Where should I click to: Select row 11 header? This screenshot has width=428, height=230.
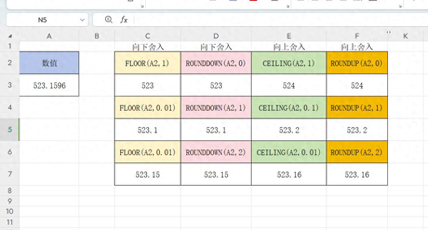[x=10, y=222]
